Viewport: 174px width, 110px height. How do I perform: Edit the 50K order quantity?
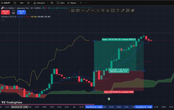point(13,13)
